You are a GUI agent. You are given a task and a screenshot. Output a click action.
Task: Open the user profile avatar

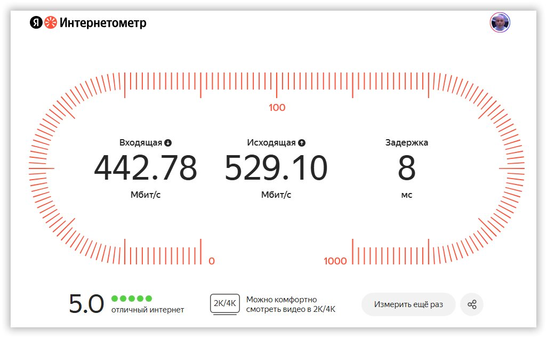500,23
